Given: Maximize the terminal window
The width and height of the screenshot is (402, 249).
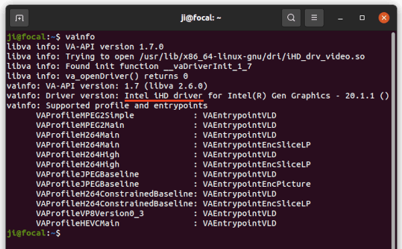Looking at the screenshot, I should click(362, 18).
